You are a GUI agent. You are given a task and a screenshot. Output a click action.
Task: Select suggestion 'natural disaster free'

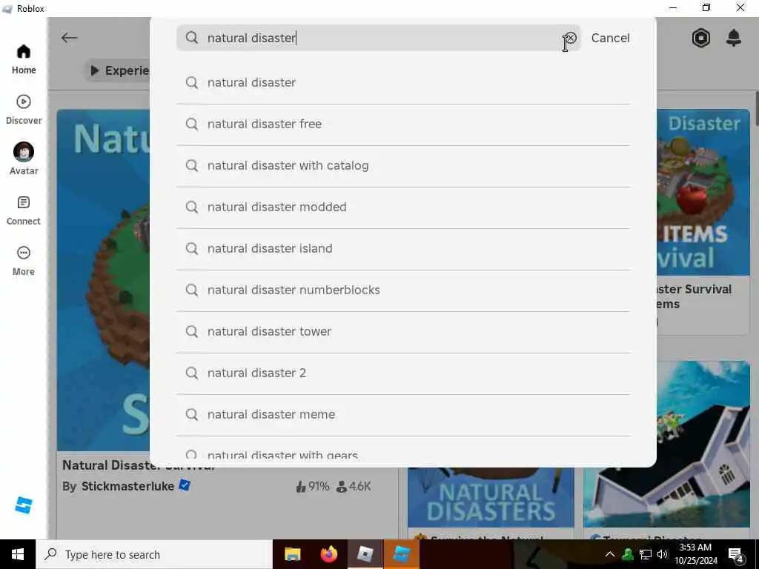[x=402, y=124]
